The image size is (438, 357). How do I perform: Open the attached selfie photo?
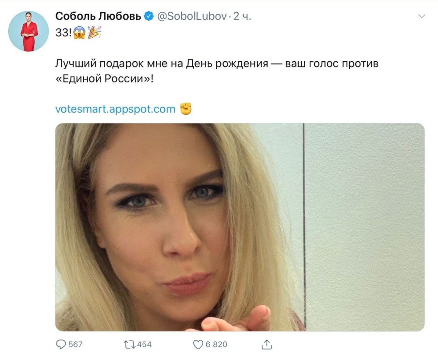pyautogui.click(x=240, y=227)
